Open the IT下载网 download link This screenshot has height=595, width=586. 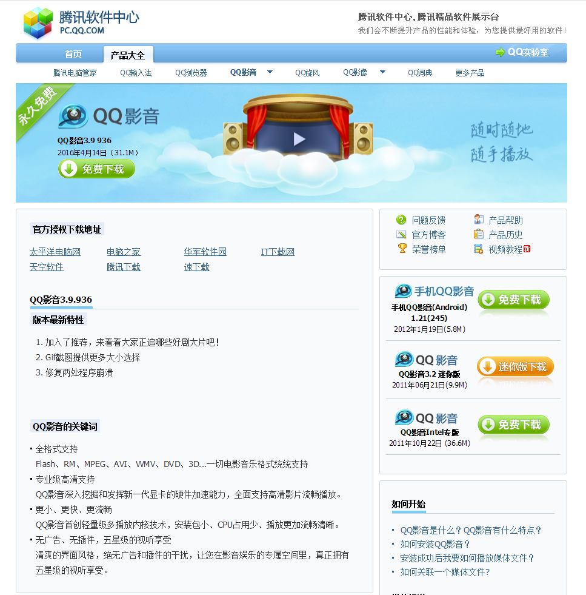(x=278, y=252)
